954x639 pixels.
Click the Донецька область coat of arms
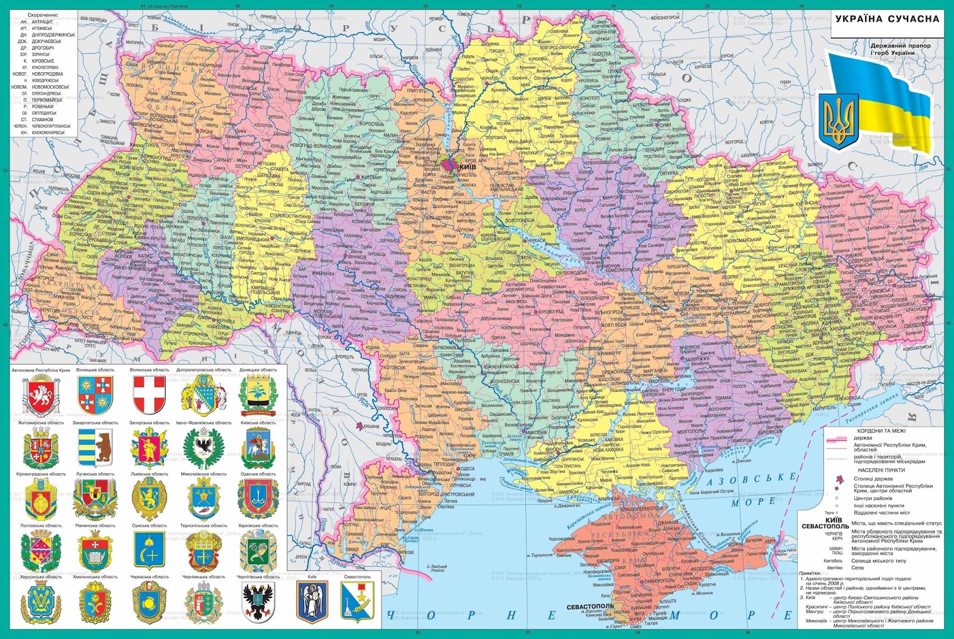pos(258,396)
